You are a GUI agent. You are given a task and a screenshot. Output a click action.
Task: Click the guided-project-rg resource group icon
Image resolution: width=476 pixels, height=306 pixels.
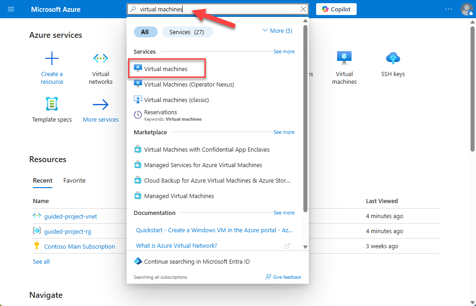[37, 231]
